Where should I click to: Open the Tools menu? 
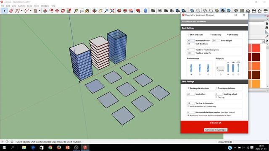(x=37, y=6)
